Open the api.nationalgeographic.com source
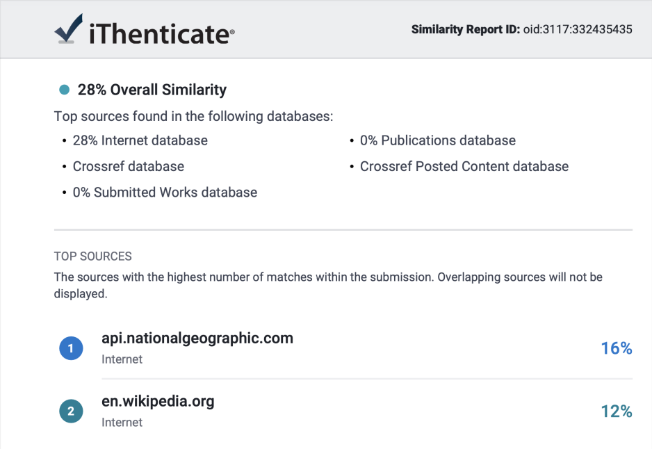 (x=197, y=338)
